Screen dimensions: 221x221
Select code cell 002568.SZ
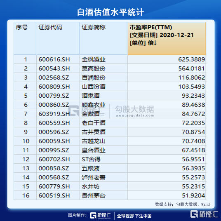[x=58, y=78]
